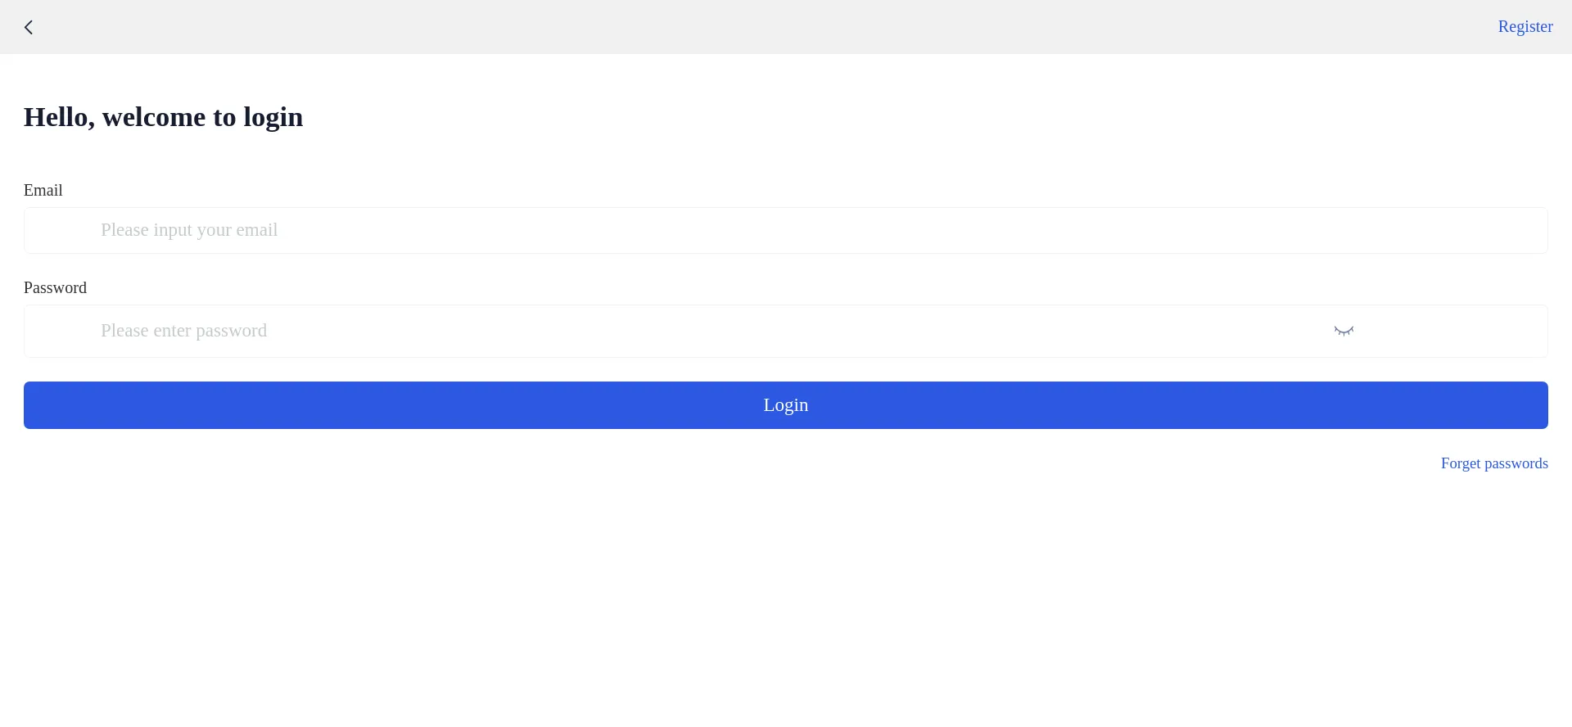
Task: Submit the form with Login
Action: pos(786,405)
